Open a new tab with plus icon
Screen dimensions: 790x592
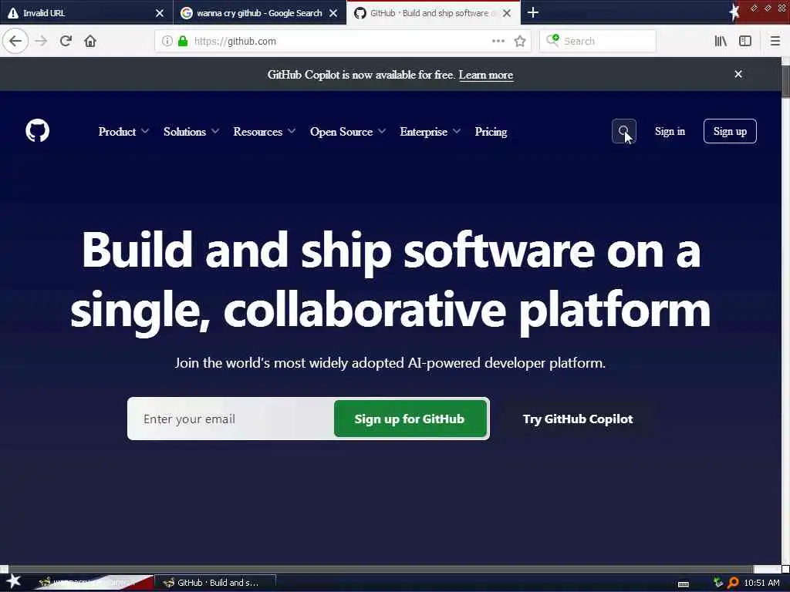point(533,12)
